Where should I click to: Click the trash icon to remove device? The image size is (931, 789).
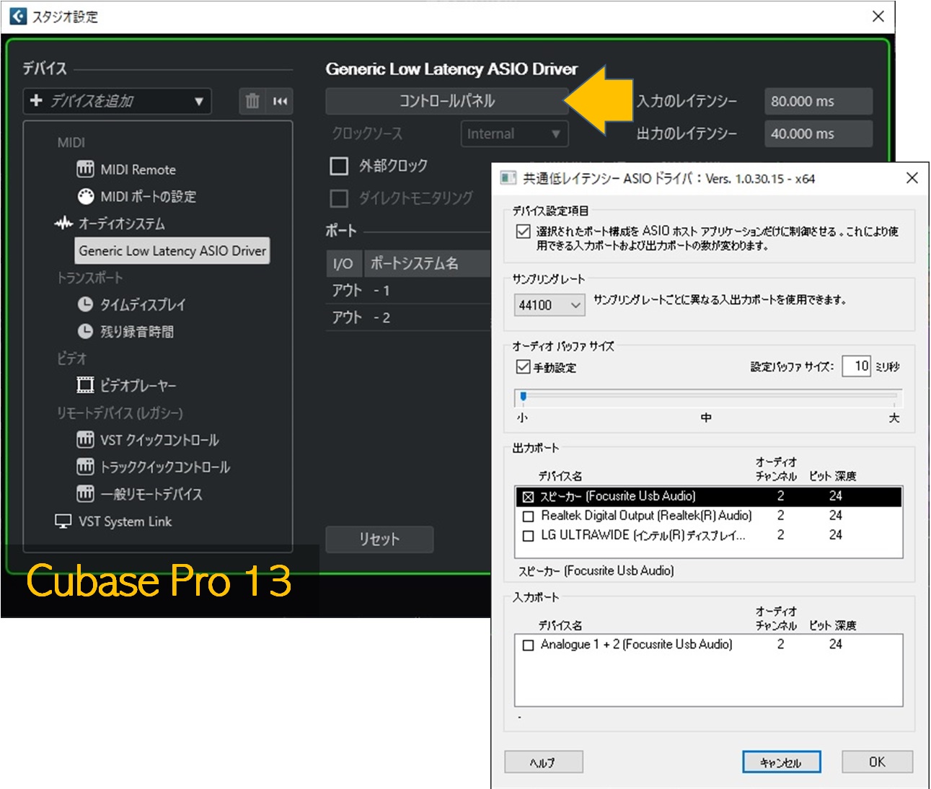pos(252,101)
